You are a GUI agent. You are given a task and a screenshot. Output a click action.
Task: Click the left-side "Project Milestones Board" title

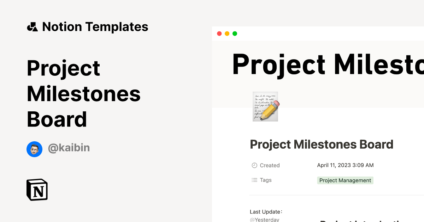click(x=84, y=94)
